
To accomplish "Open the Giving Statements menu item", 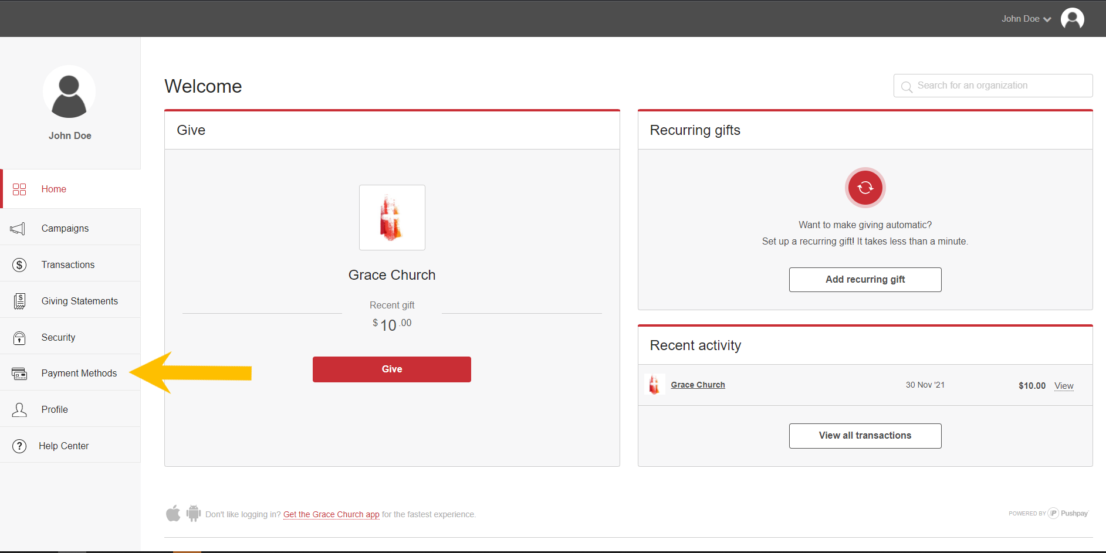I will point(70,301).
